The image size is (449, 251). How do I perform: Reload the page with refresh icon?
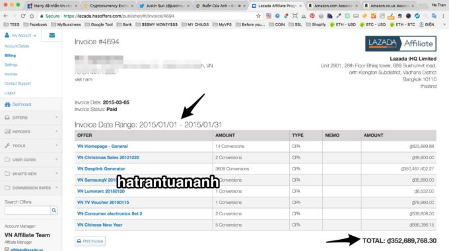(23, 16)
